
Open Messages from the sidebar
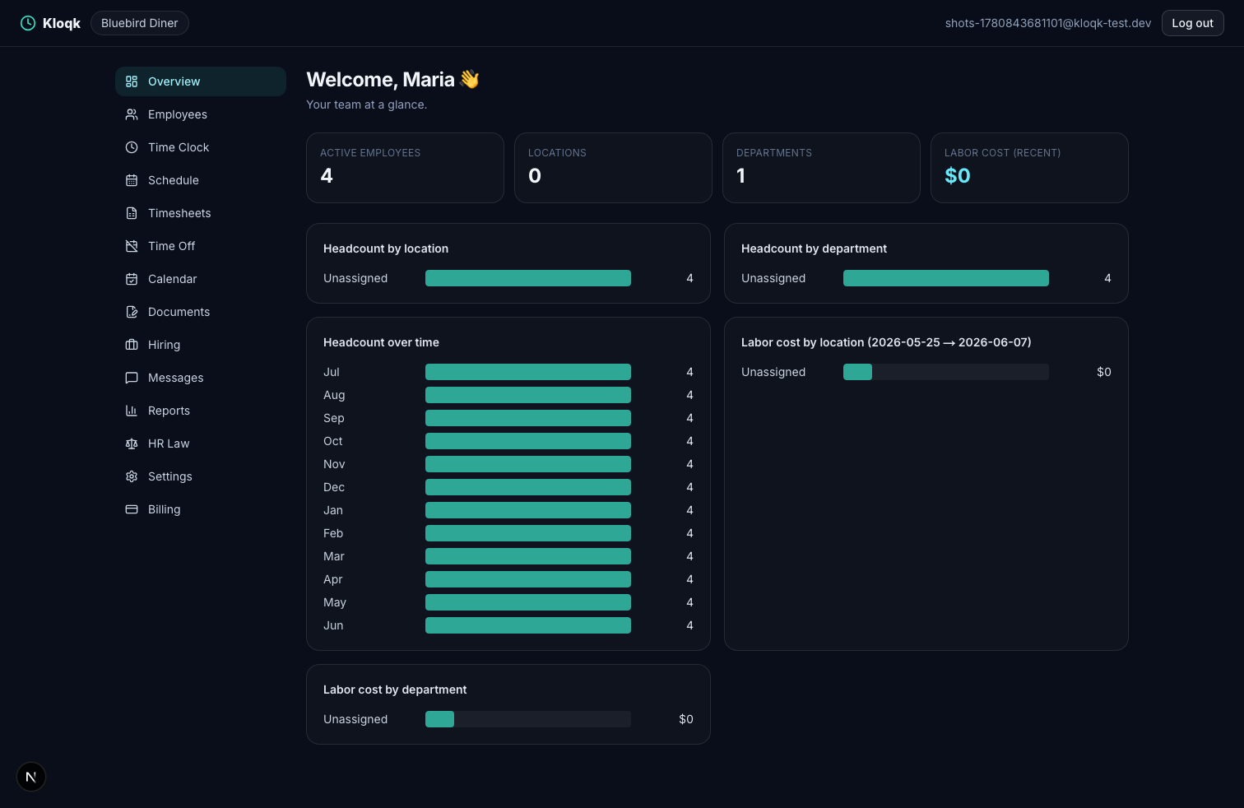tap(201, 378)
